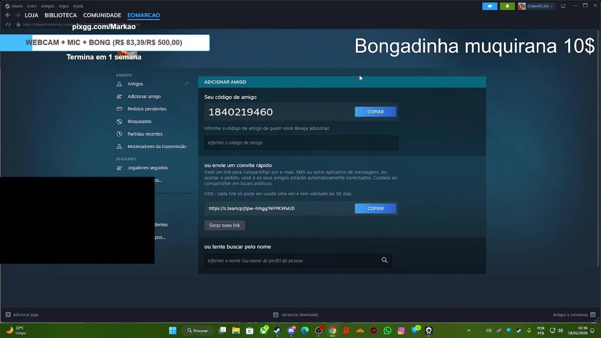
Task: Open Bloqueados list
Action: tap(139, 121)
